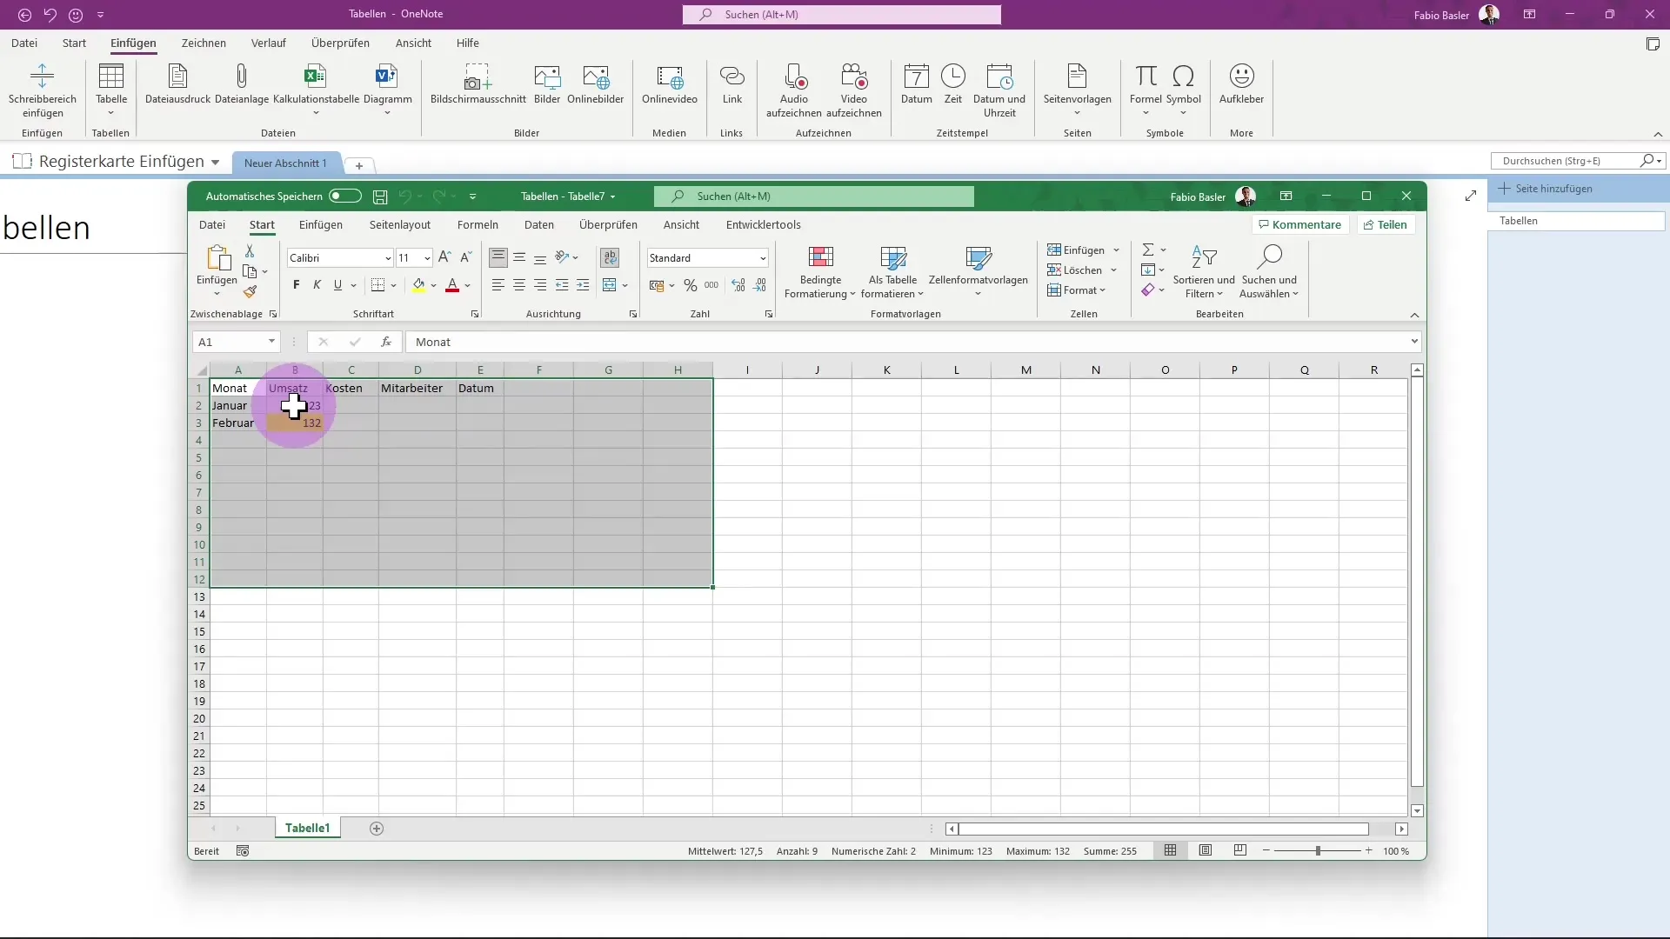Expand Registerkarte Einfügen notebook dropdown
The image size is (1670, 939).
215,162
